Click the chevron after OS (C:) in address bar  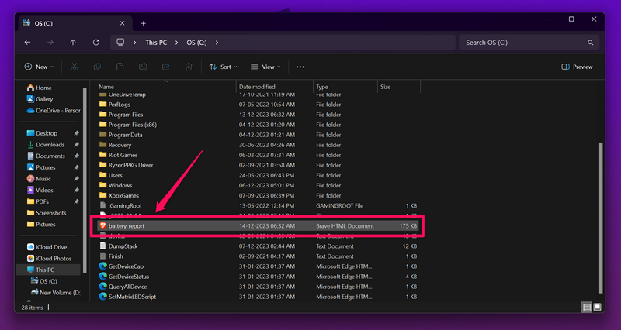pyautogui.click(x=217, y=42)
